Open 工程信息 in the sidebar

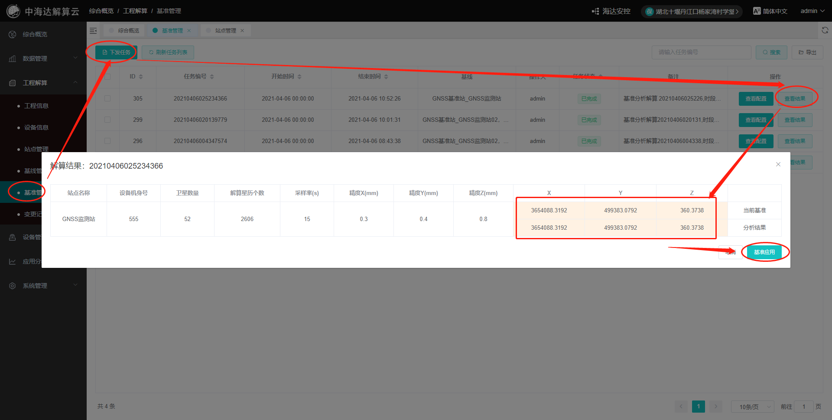click(x=36, y=106)
